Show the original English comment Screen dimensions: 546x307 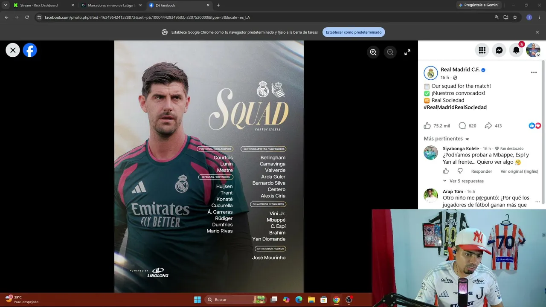coord(519,171)
